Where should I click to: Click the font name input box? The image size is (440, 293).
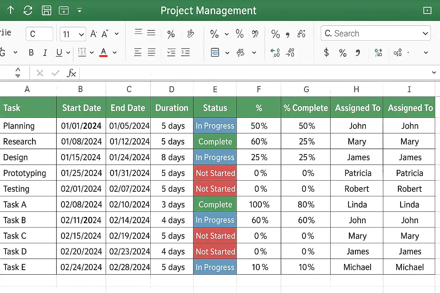39,34
